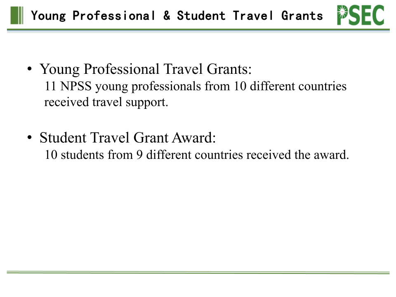Click the line starting '11 NPSS young professionals'
This screenshot has height=297, width=396.
(196, 86)
